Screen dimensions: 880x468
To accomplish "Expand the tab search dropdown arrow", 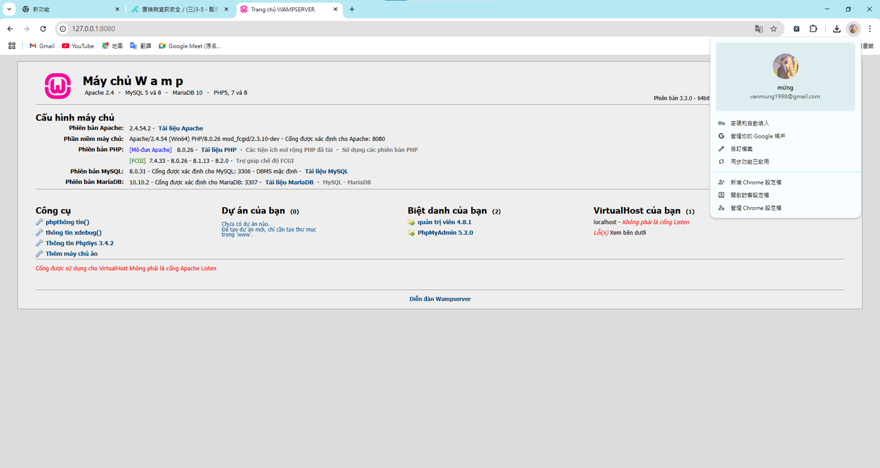I will 9,9.
